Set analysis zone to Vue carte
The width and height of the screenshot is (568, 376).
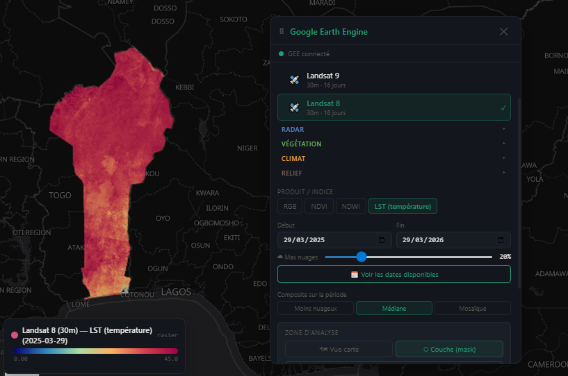coord(339,349)
